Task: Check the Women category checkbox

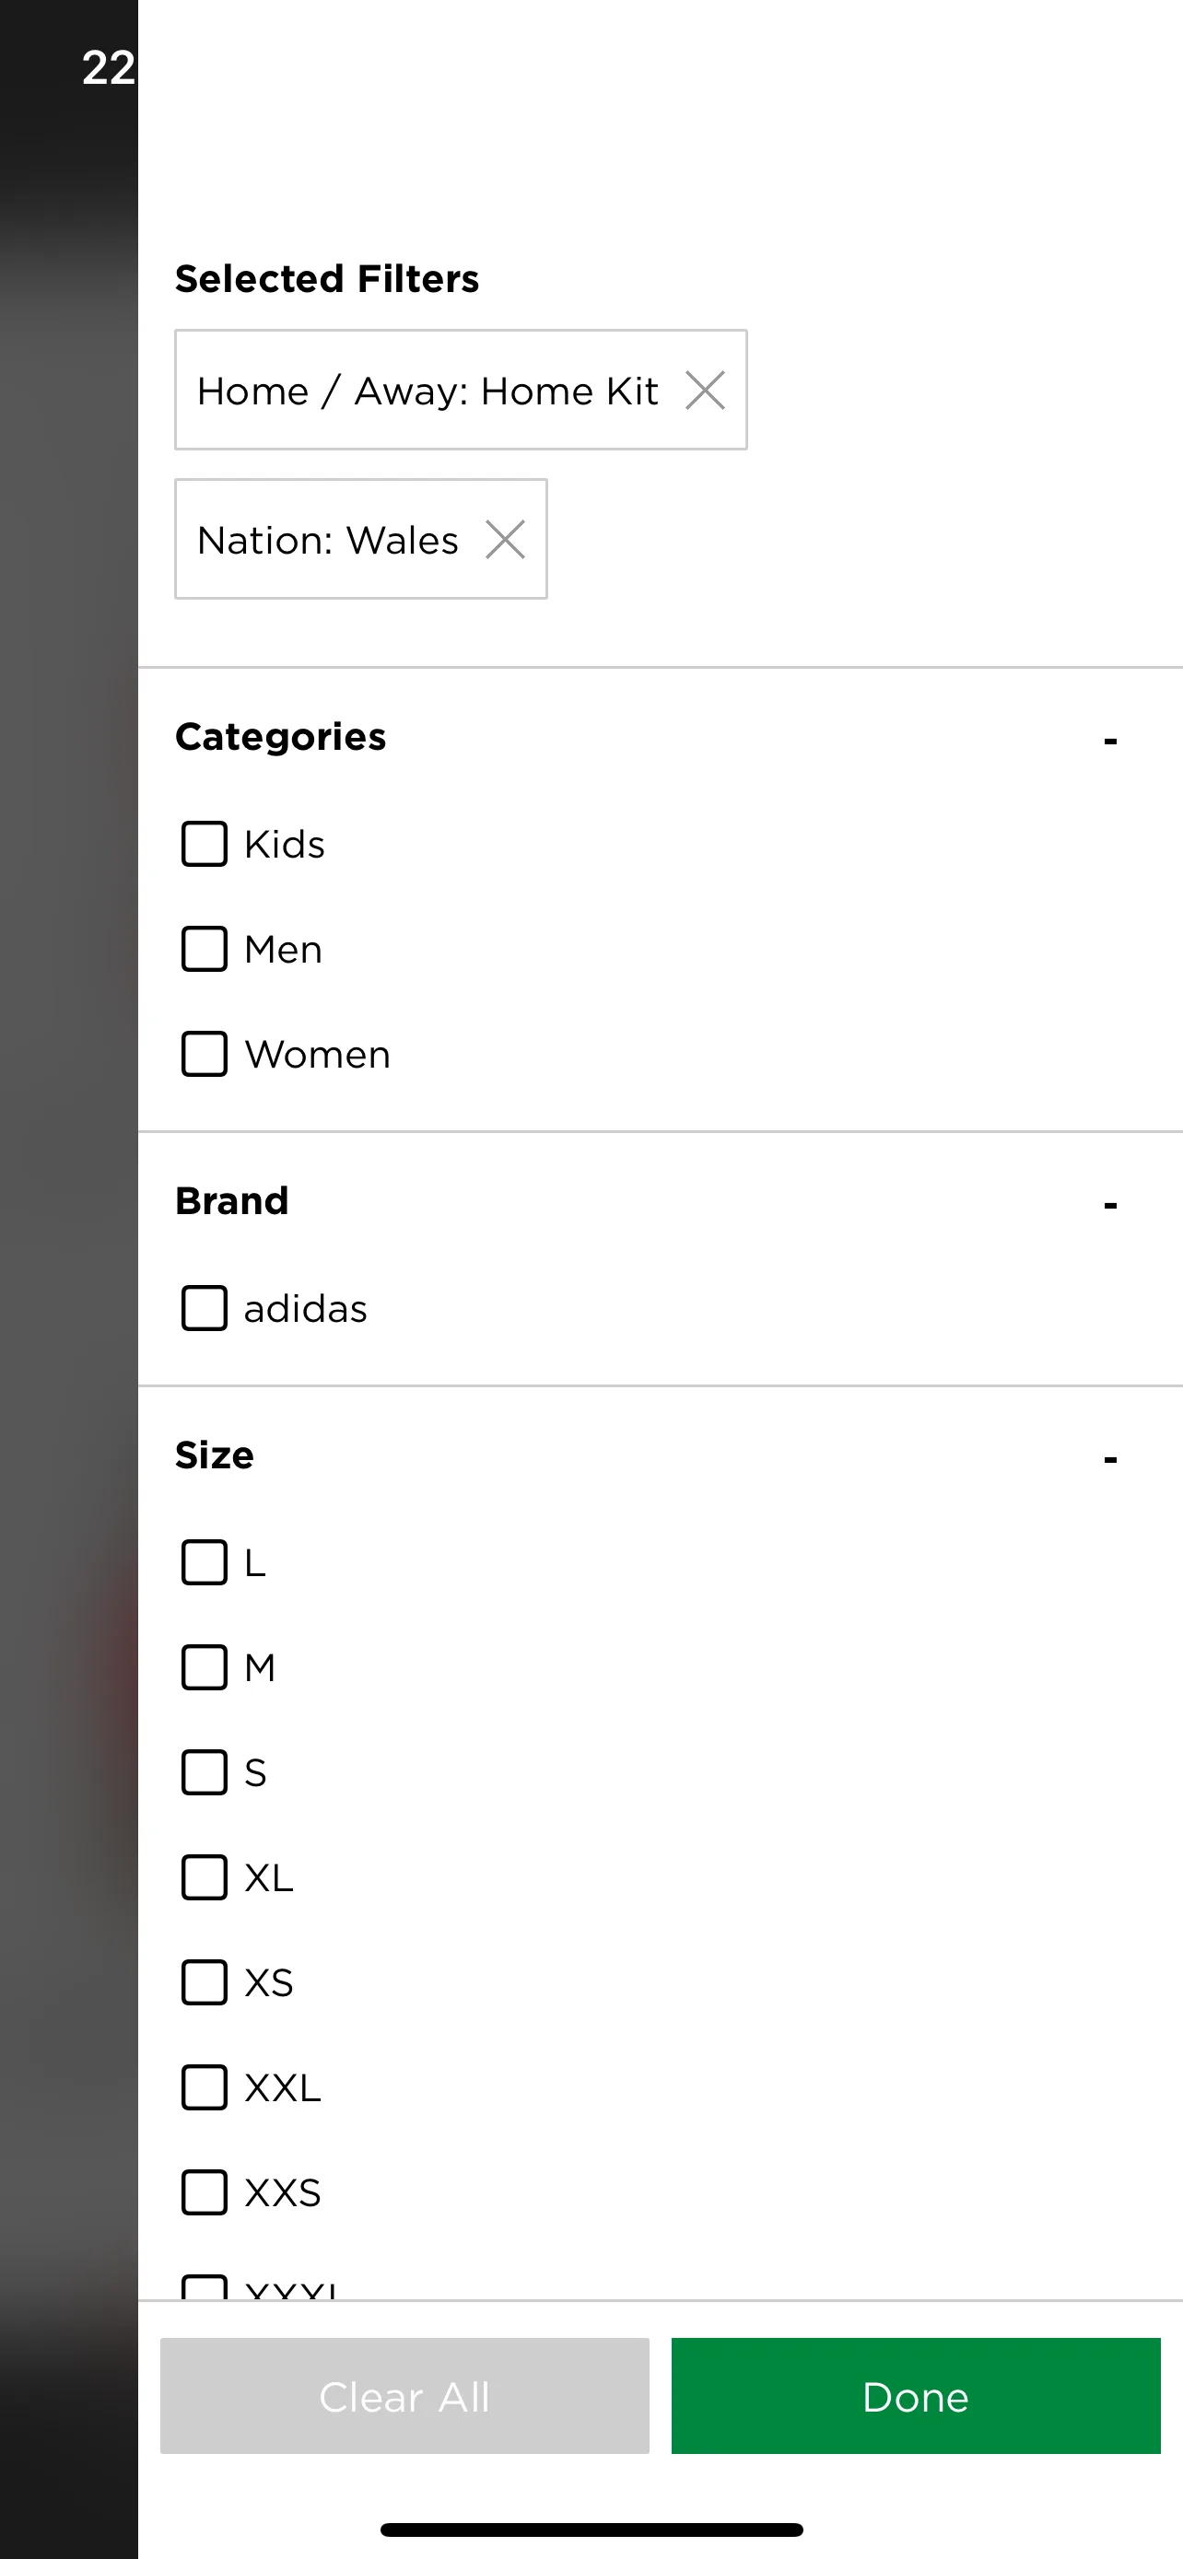Action: [x=205, y=1054]
